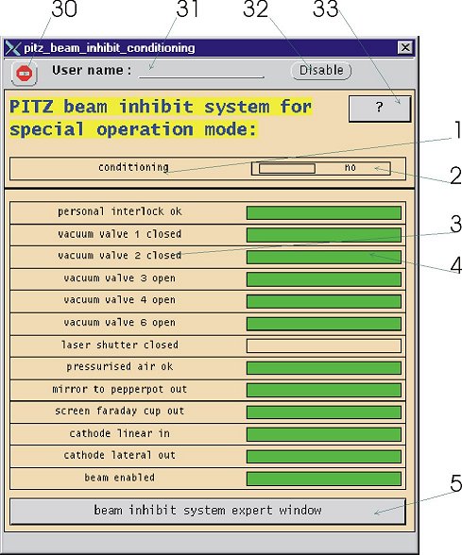Click the pressurised air ok indicator
Screen dimensions: 462x555
[324, 368]
